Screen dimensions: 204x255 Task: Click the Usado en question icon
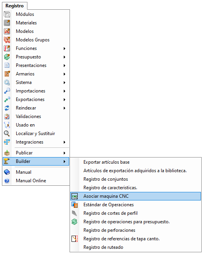pyautogui.click(x=7, y=125)
